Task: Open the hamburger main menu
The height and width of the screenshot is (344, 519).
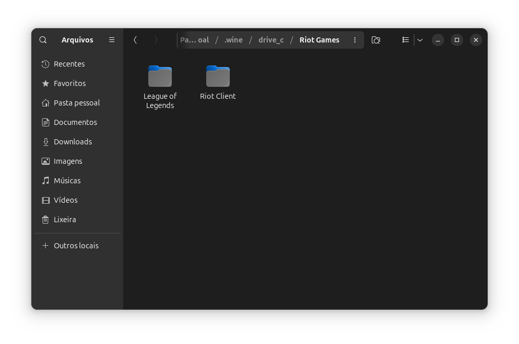Action: [x=112, y=40]
